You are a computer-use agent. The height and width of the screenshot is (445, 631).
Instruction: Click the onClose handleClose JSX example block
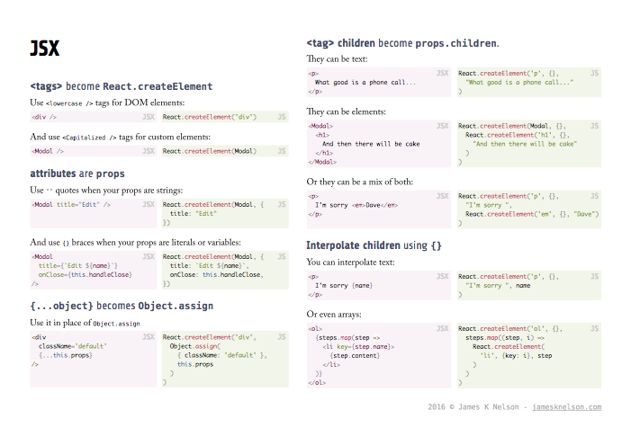[x=94, y=270]
